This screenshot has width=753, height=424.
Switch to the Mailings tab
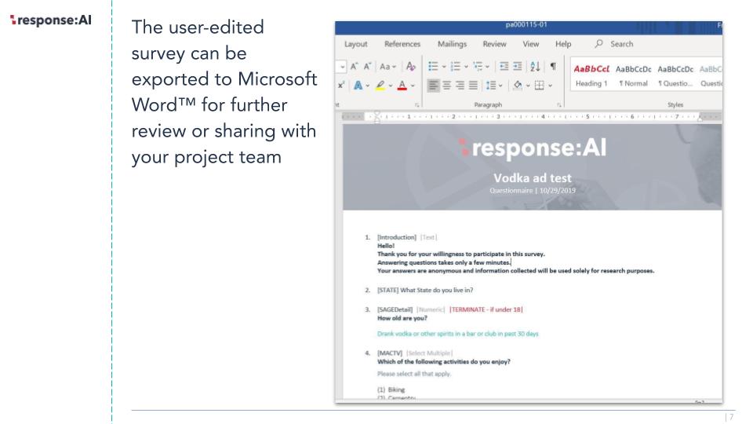[452, 44]
